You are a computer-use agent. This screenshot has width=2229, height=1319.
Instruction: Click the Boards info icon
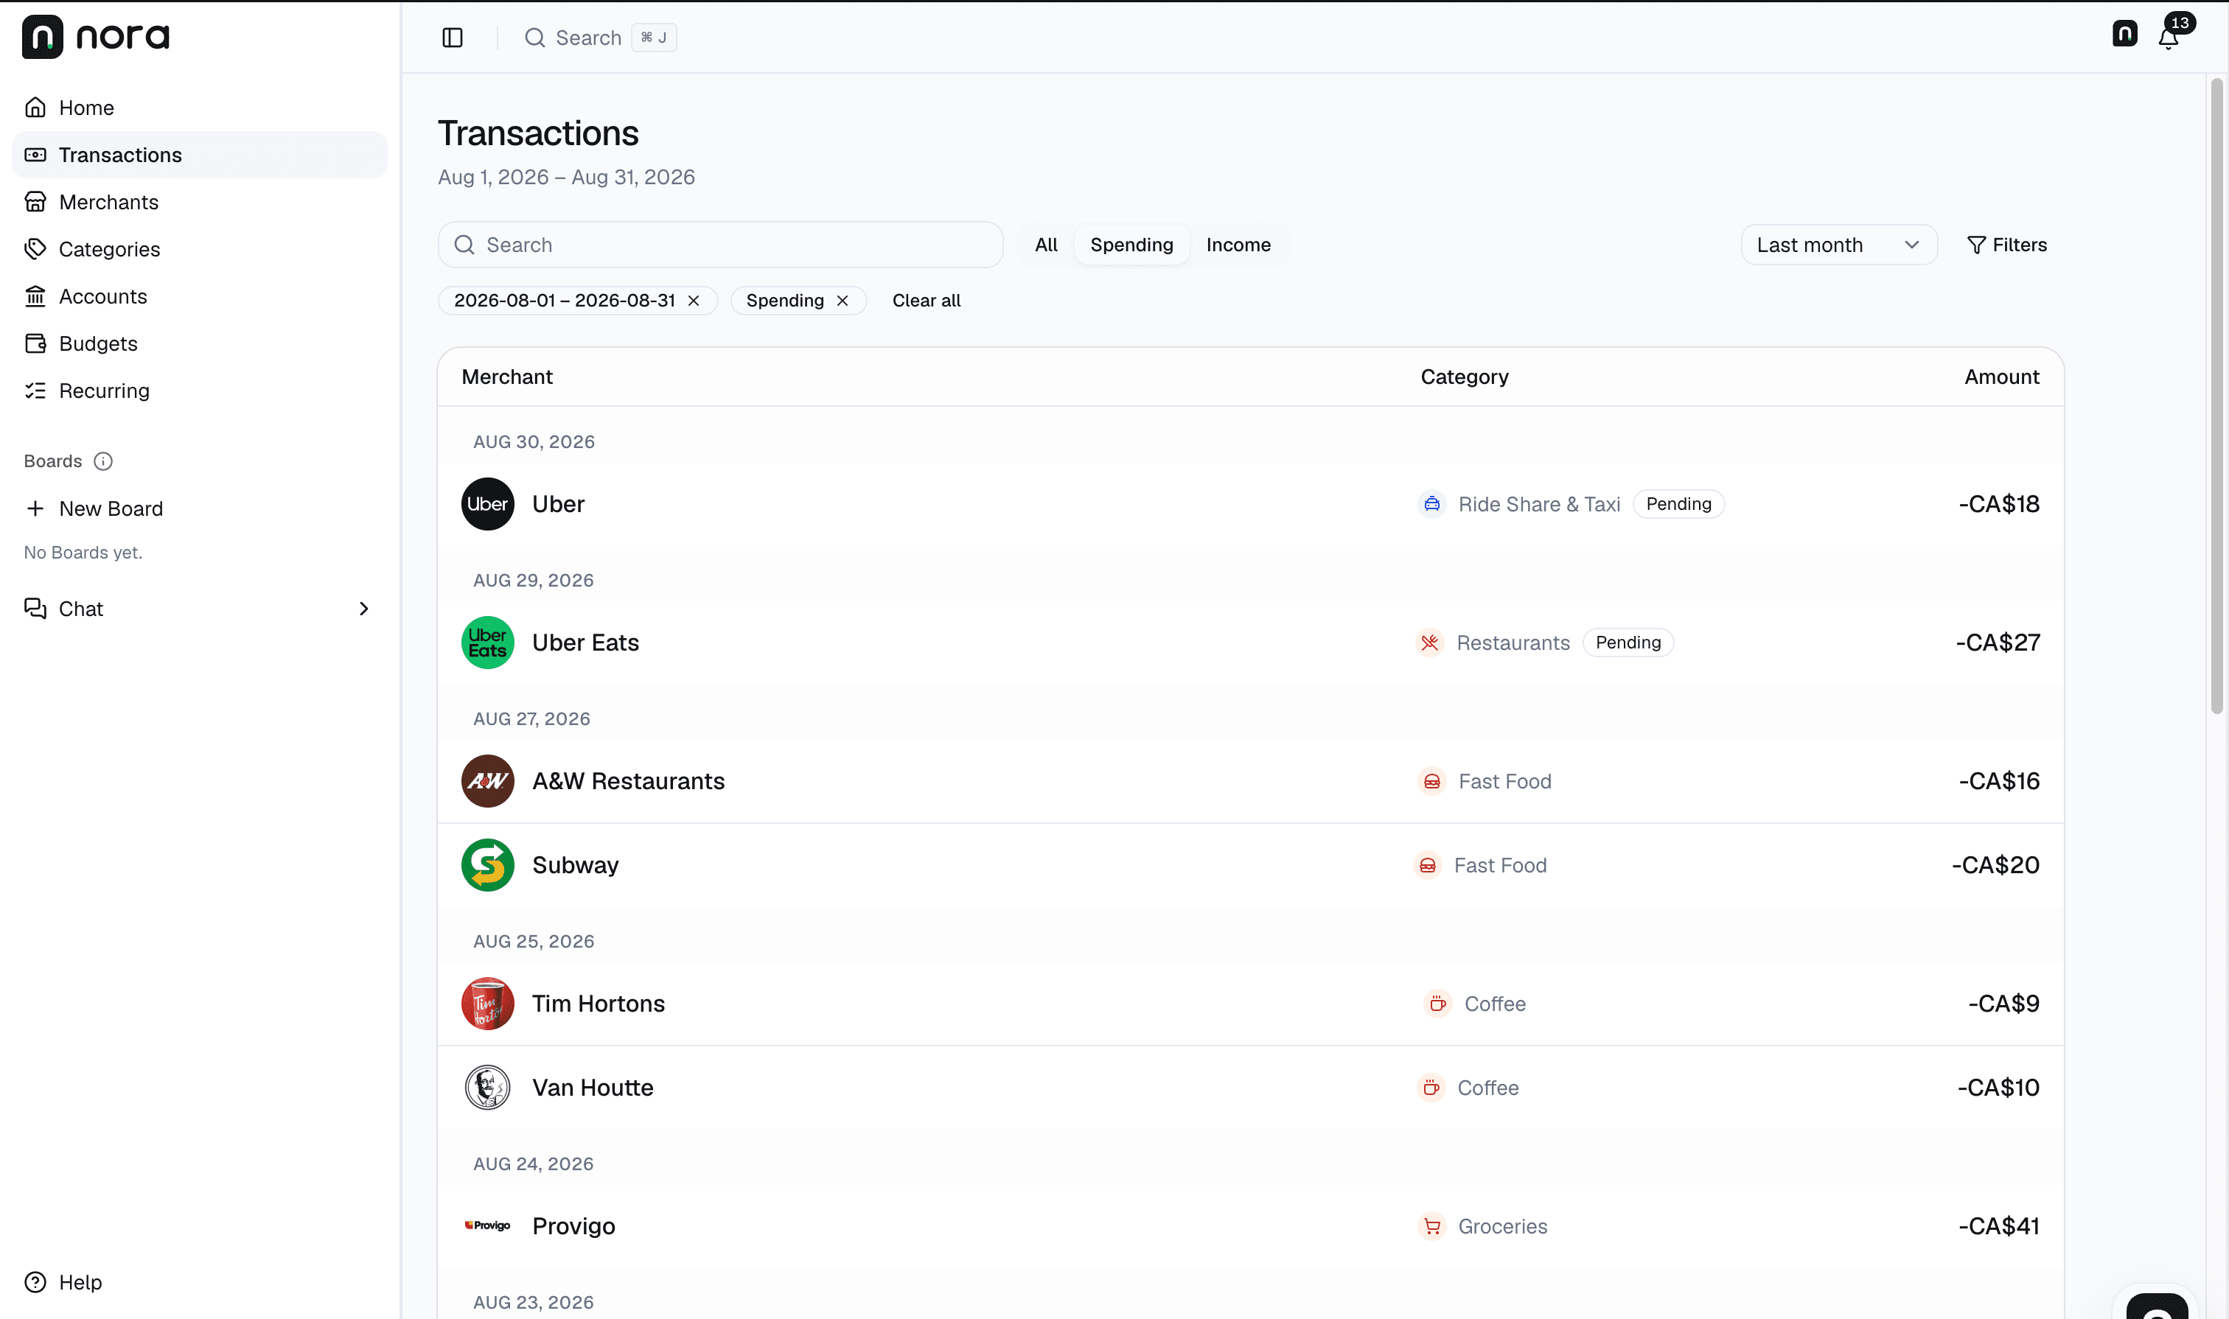coord(103,461)
